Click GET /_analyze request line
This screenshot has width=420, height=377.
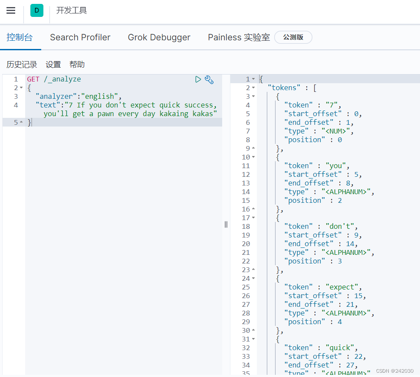[x=54, y=79]
